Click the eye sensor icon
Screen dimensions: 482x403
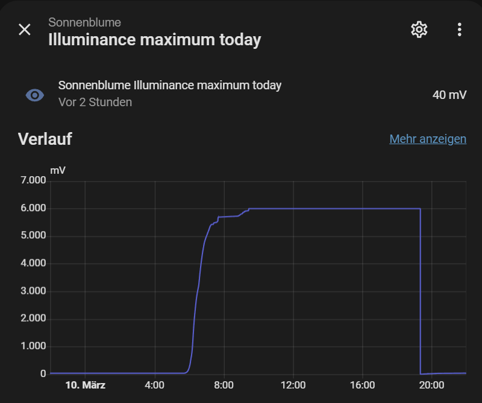(x=35, y=95)
